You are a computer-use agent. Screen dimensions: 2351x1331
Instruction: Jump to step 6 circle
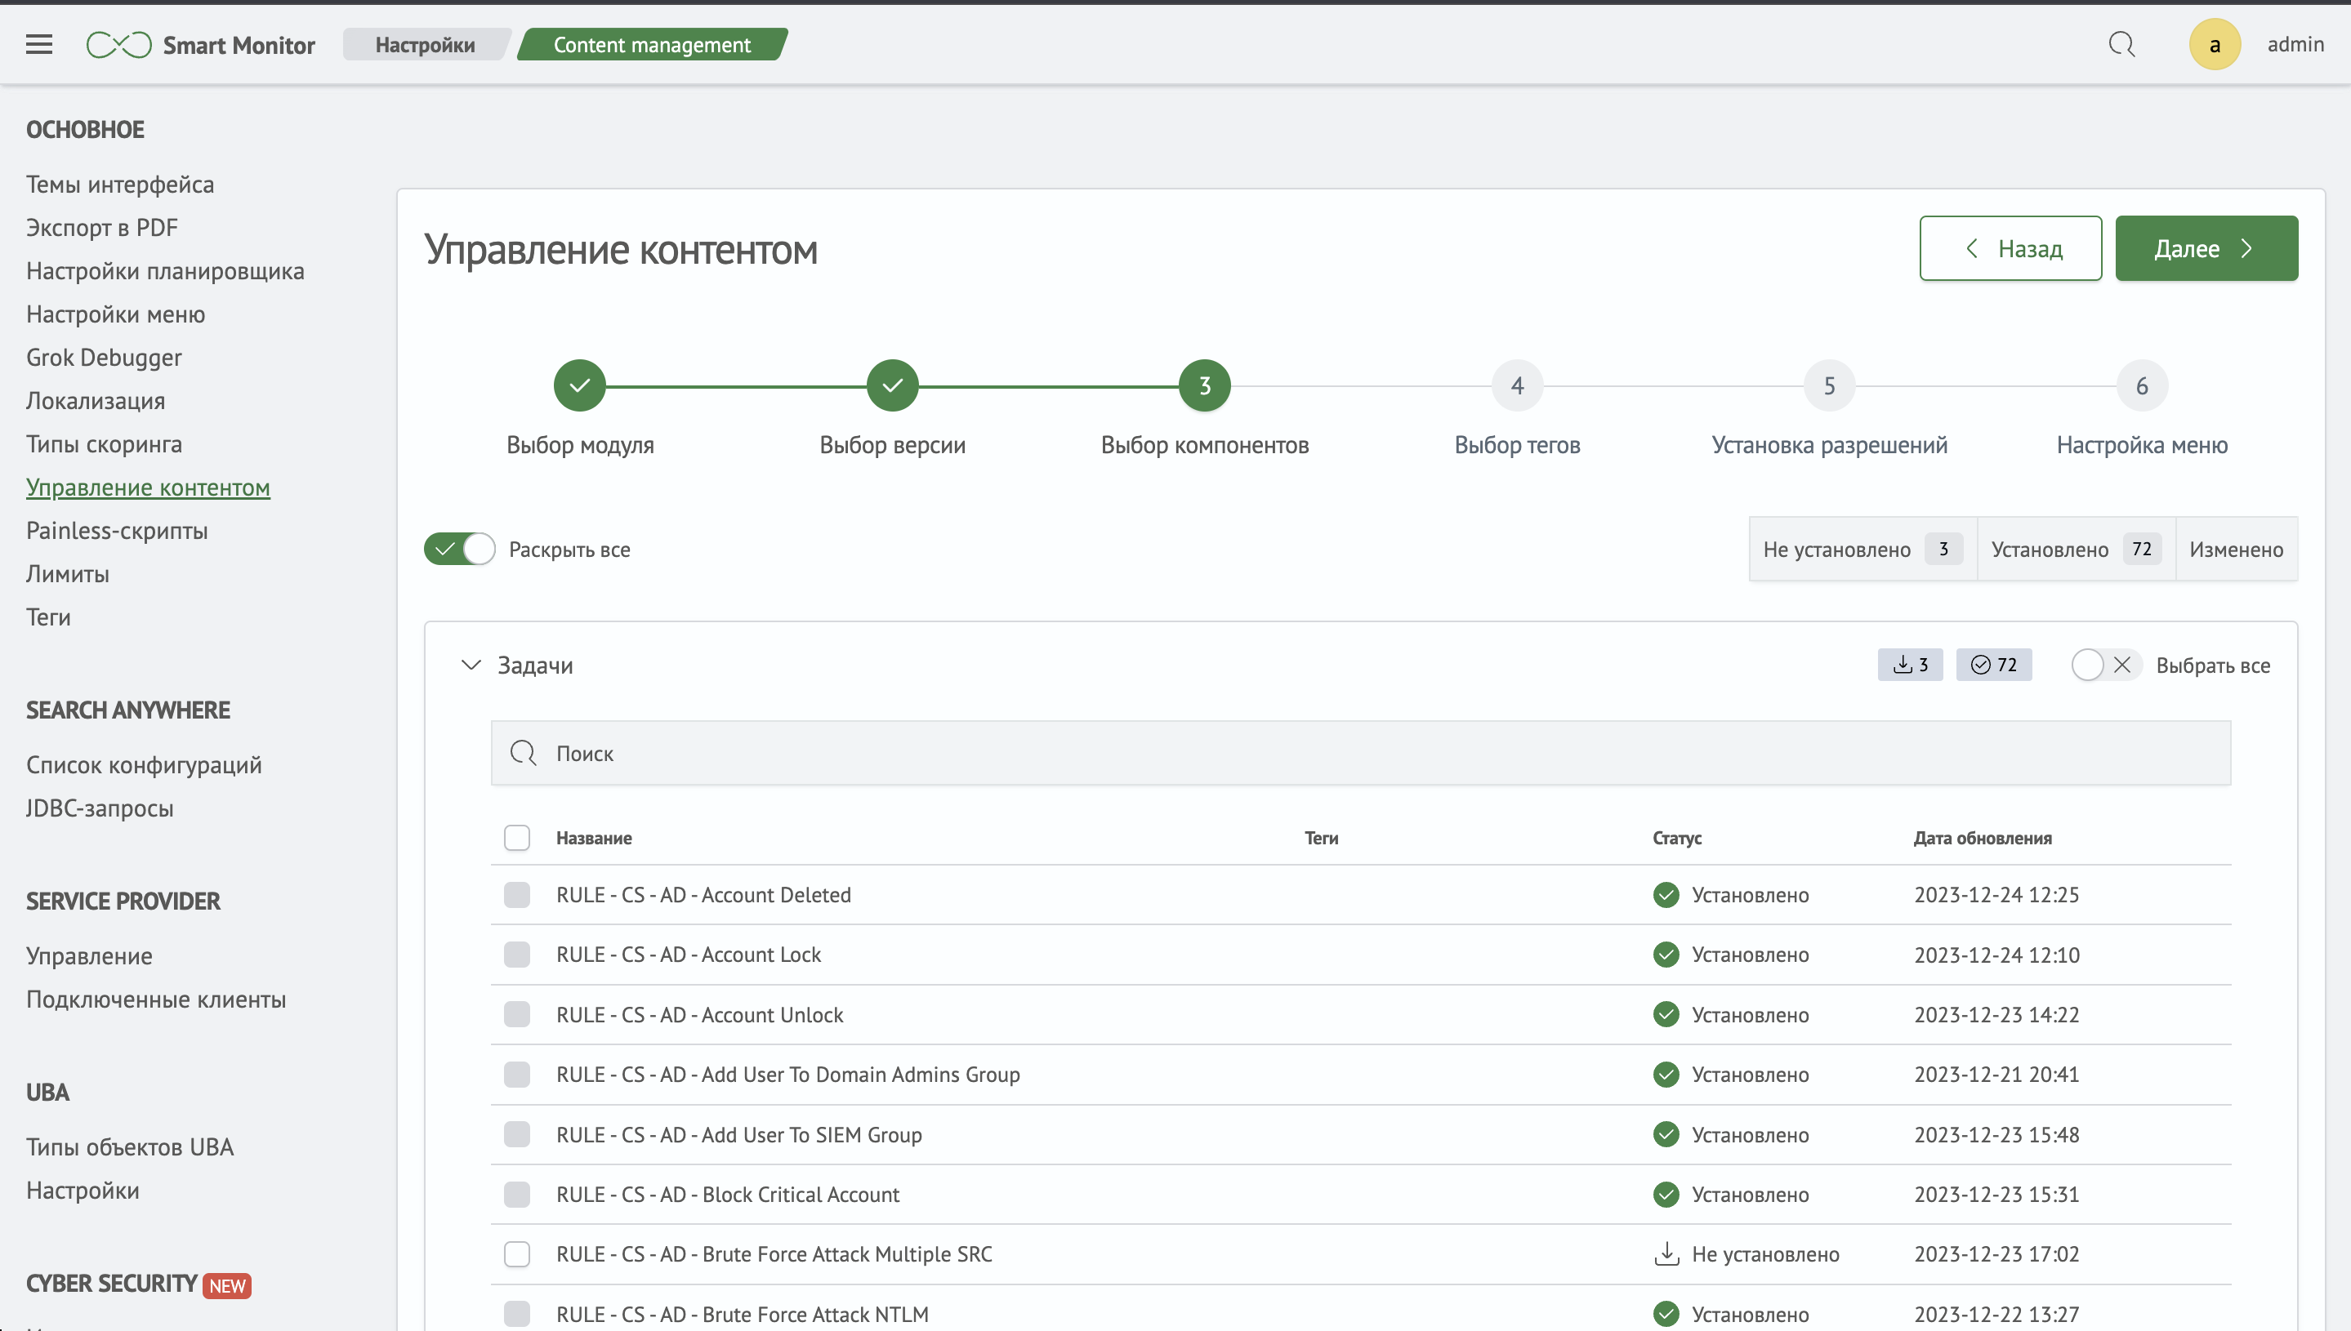(x=2142, y=385)
